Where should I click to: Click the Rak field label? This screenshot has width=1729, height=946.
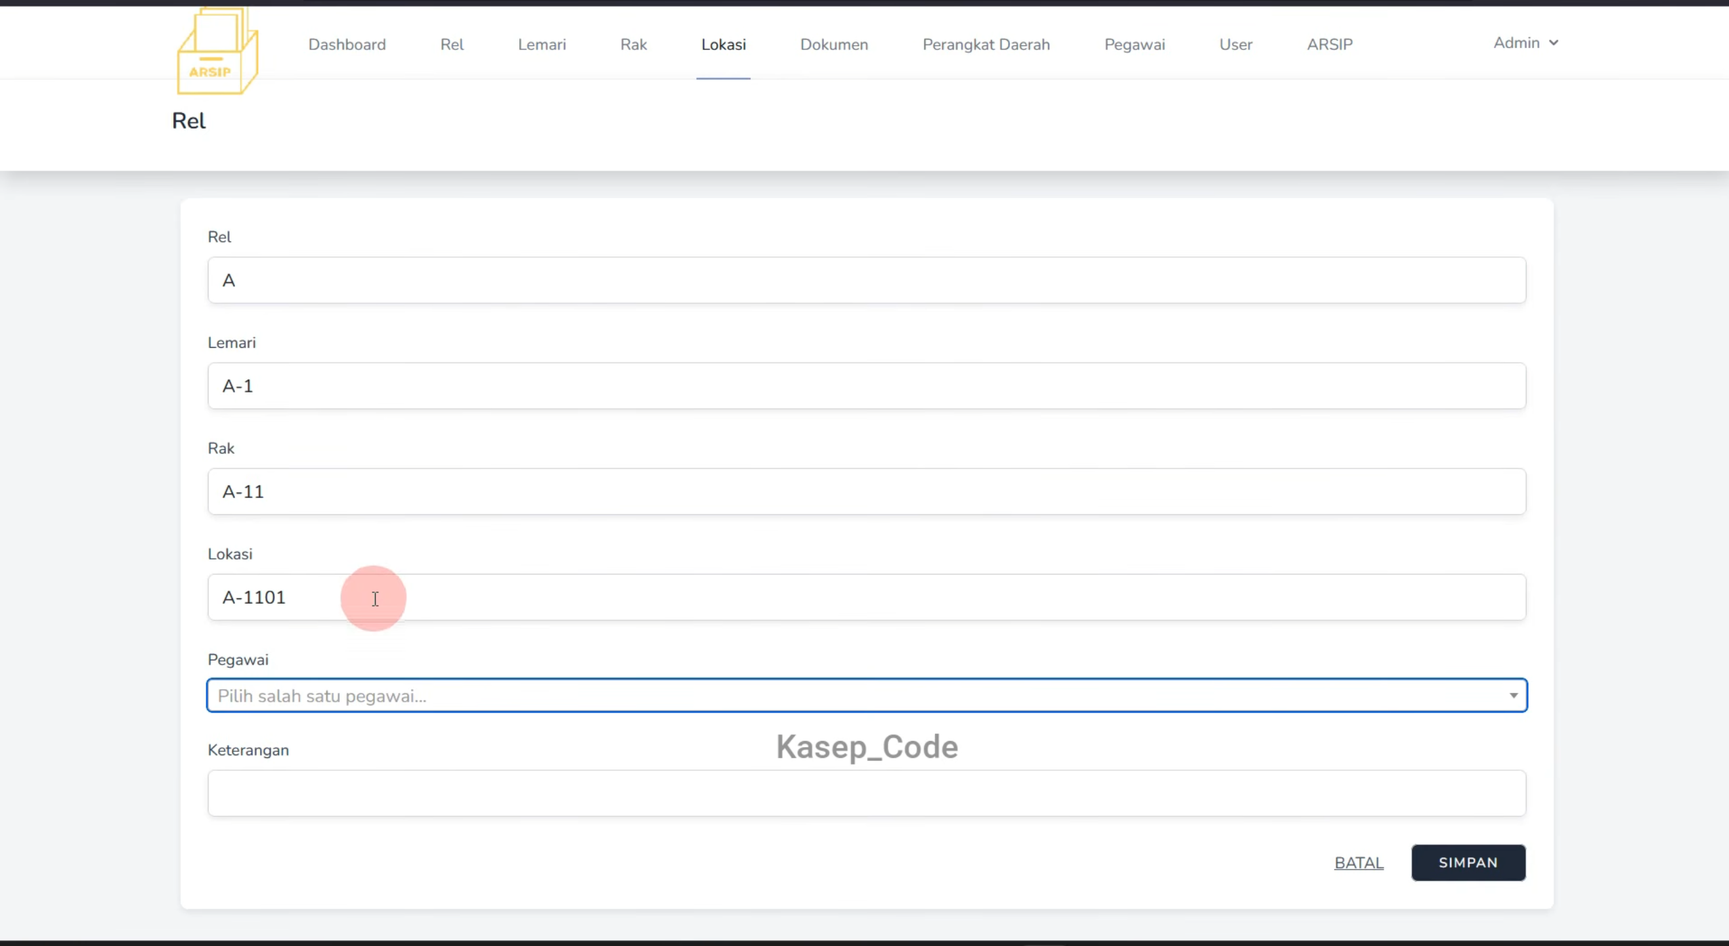click(x=221, y=448)
